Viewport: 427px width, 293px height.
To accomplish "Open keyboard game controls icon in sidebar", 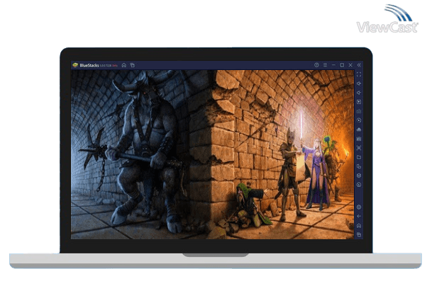I will tap(359, 111).
